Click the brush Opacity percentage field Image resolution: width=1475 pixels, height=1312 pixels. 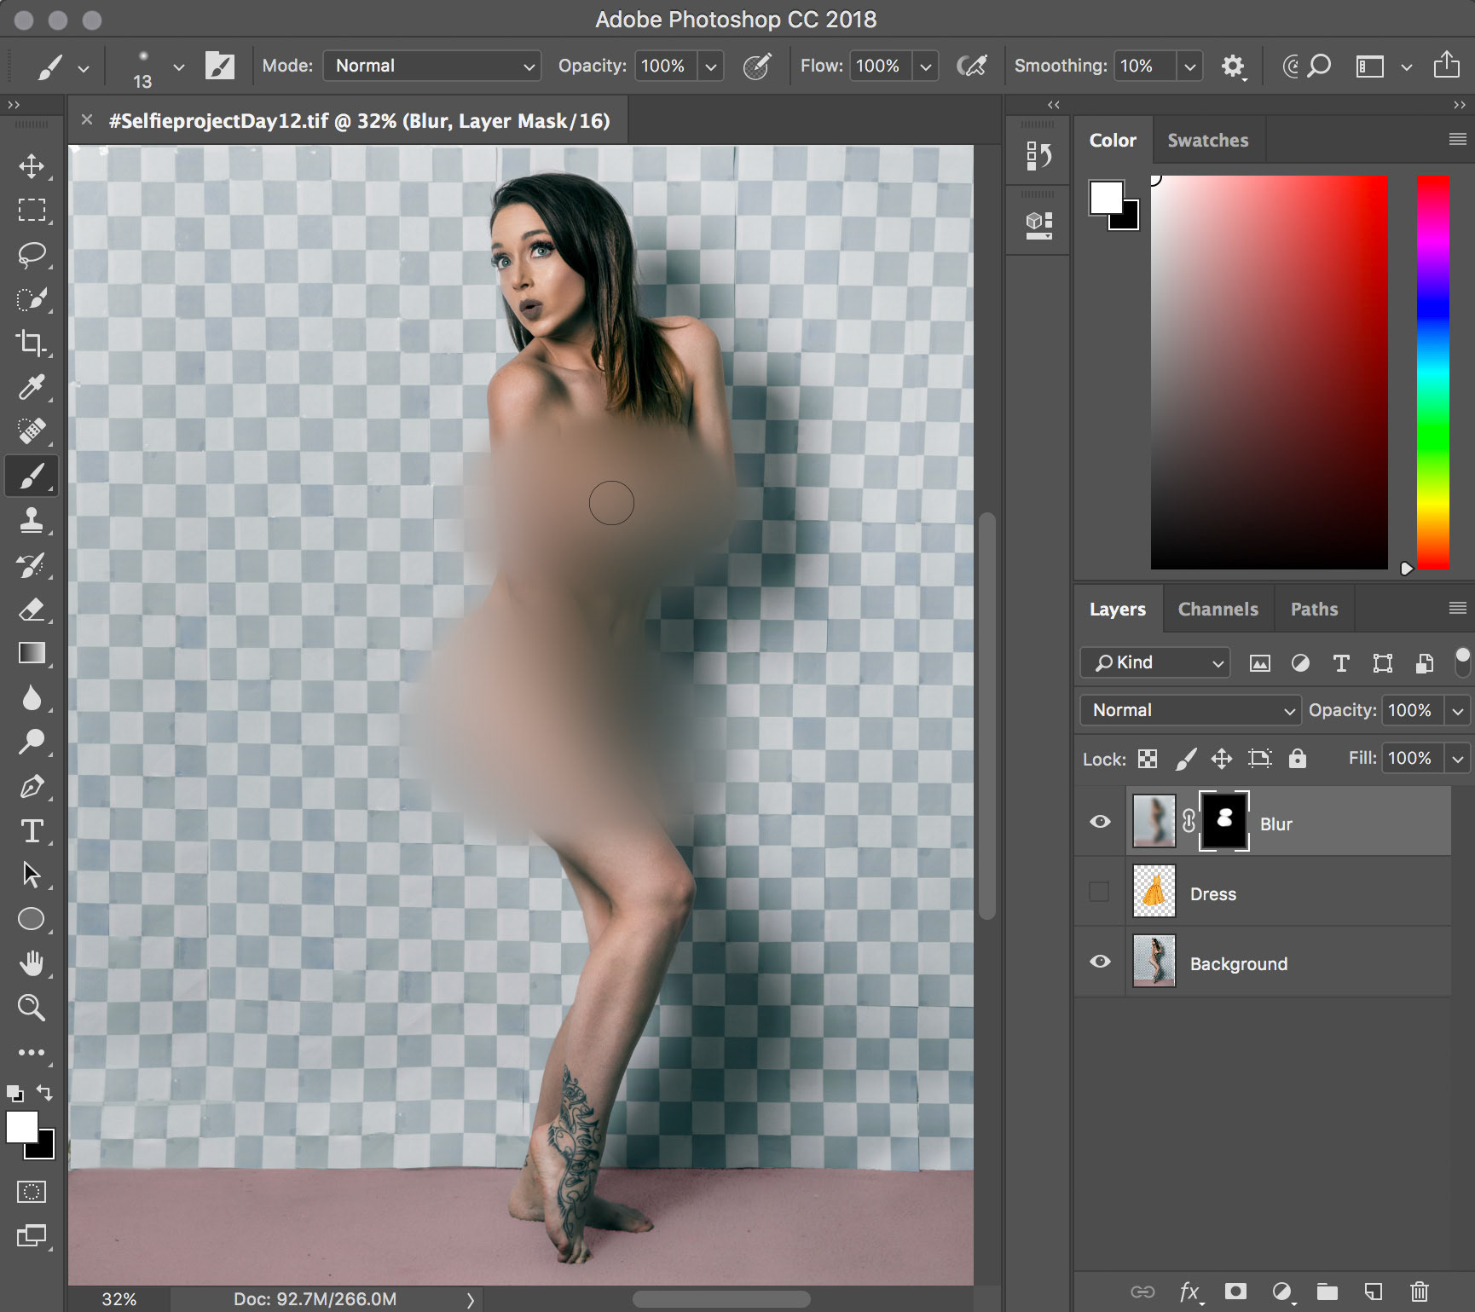[x=663, y=66]
